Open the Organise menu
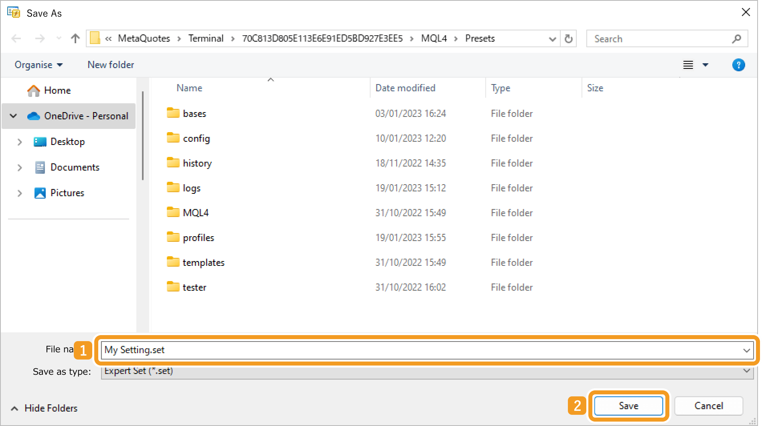 pyautogui.click(x=38, y=64)
